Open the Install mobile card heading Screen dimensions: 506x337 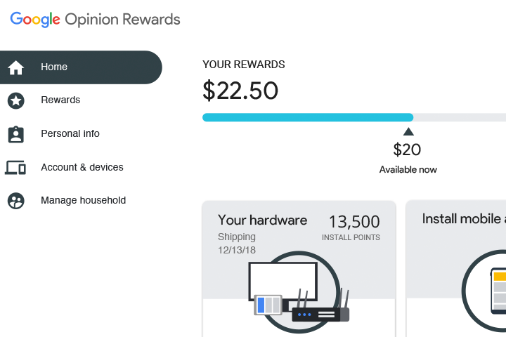464,219
